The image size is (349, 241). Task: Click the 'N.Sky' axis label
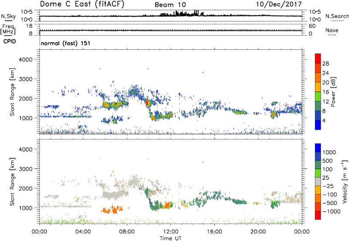8,16
